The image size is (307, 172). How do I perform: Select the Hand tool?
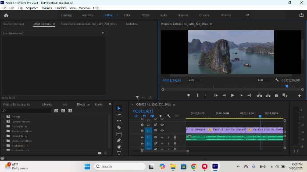pos(119,147)
